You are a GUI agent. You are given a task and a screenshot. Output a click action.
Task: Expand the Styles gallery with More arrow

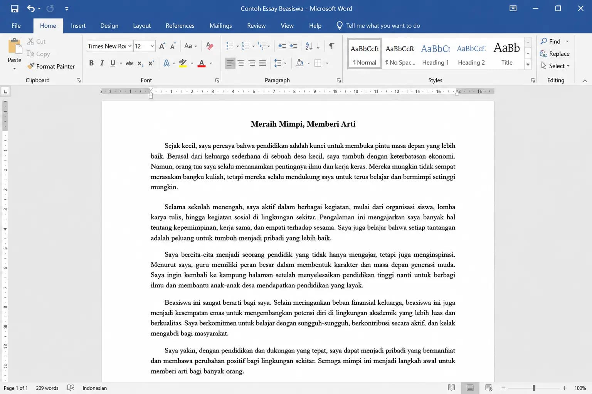coord(528,65)
